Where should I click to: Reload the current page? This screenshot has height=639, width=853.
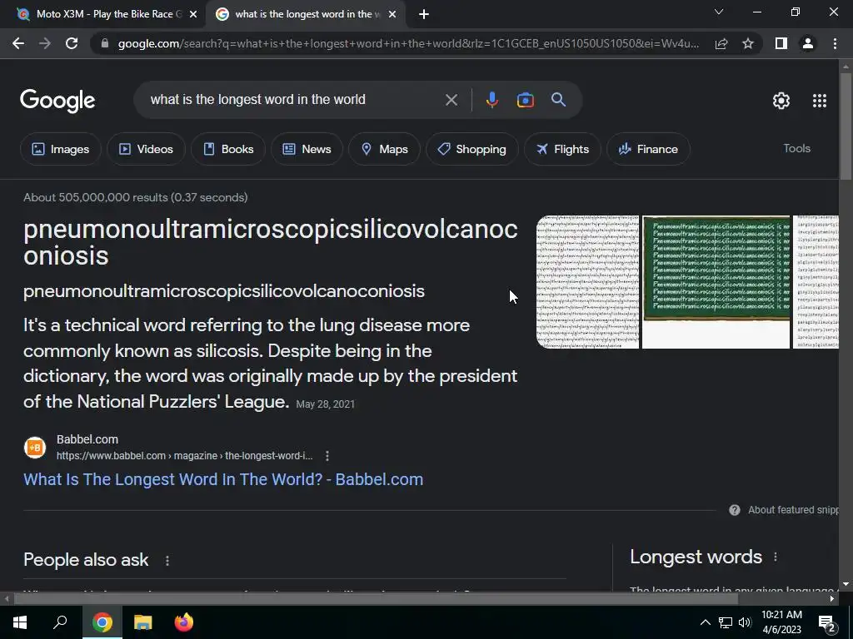coord(72,43)
